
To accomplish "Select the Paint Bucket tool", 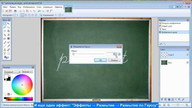I will tap(5, 39).
